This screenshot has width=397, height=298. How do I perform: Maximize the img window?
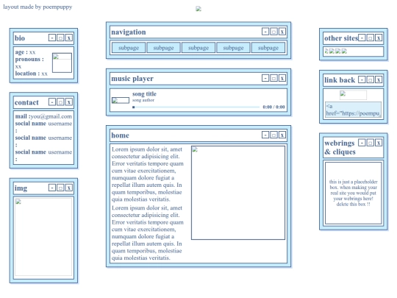click(x=60, y=188)
